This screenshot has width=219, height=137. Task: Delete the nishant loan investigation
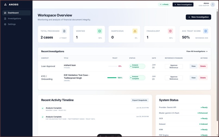[x=203, y=66]
